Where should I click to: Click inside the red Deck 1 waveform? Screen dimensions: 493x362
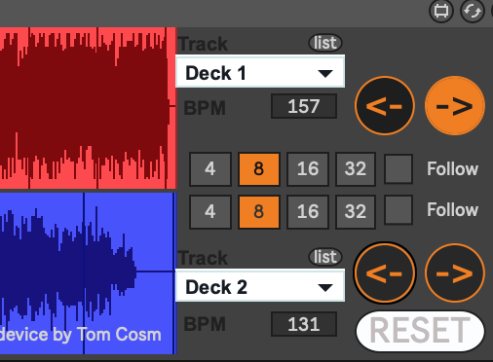click(88, 108)
